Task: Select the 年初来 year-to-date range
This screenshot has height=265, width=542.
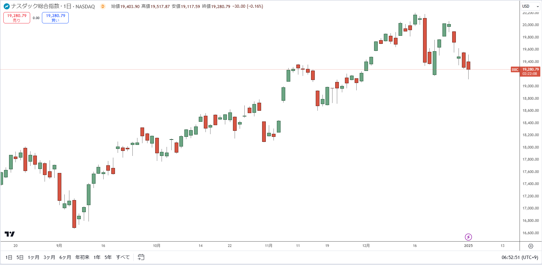Action: [82, 257]
